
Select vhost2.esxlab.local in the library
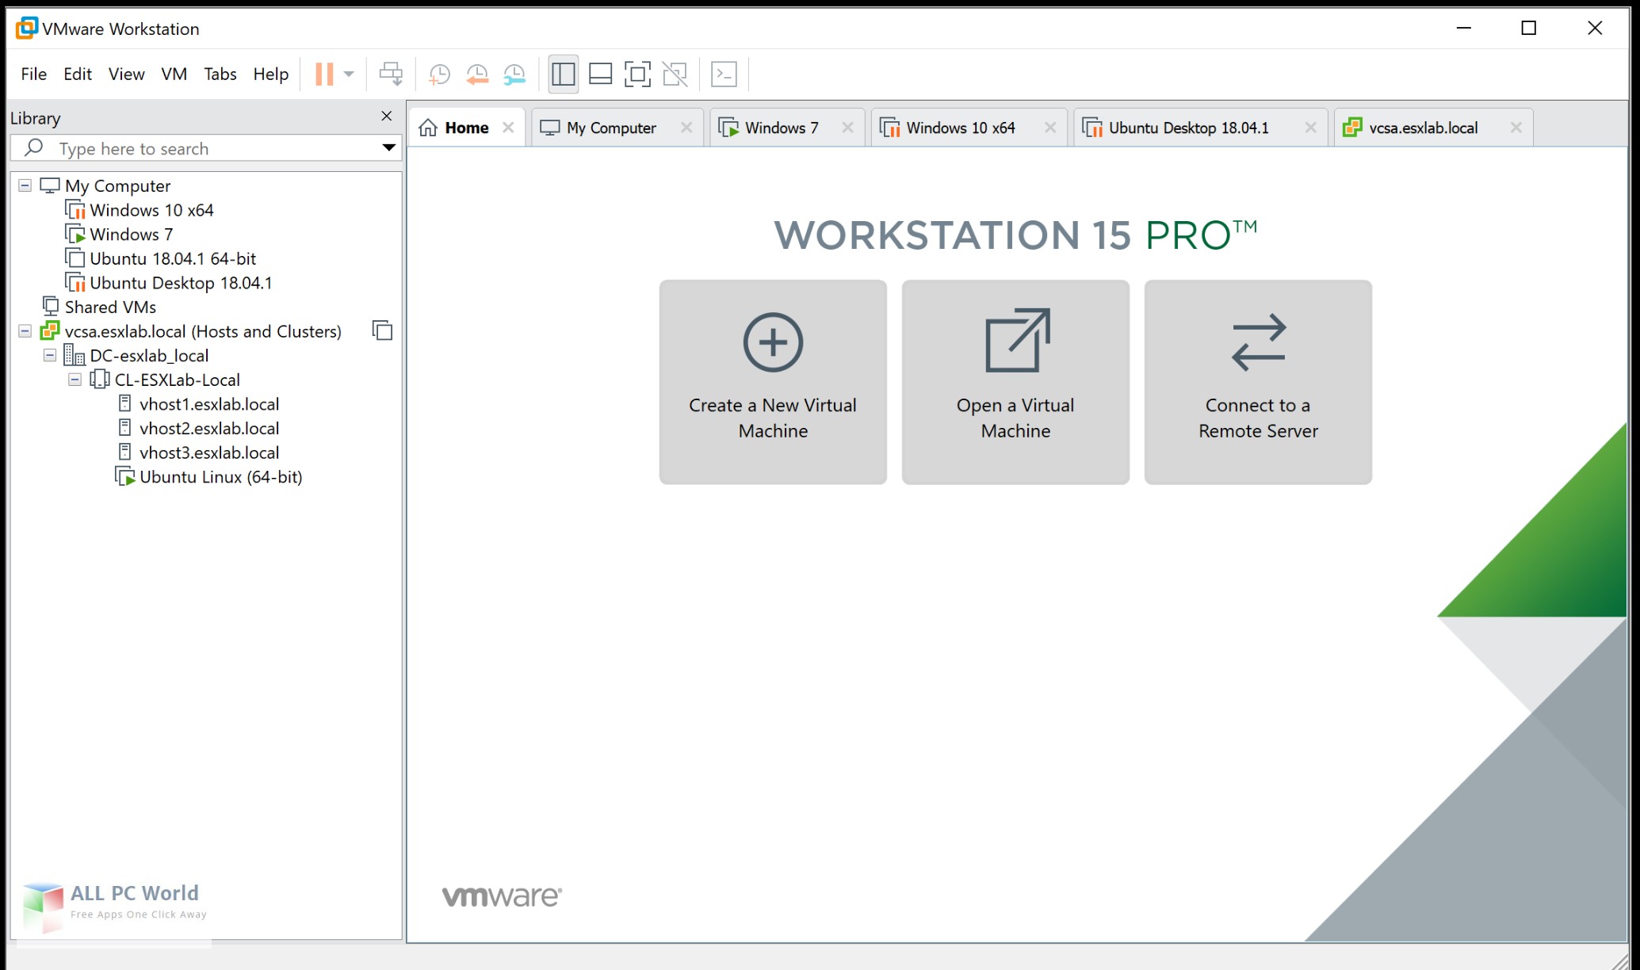pos(209,427)
